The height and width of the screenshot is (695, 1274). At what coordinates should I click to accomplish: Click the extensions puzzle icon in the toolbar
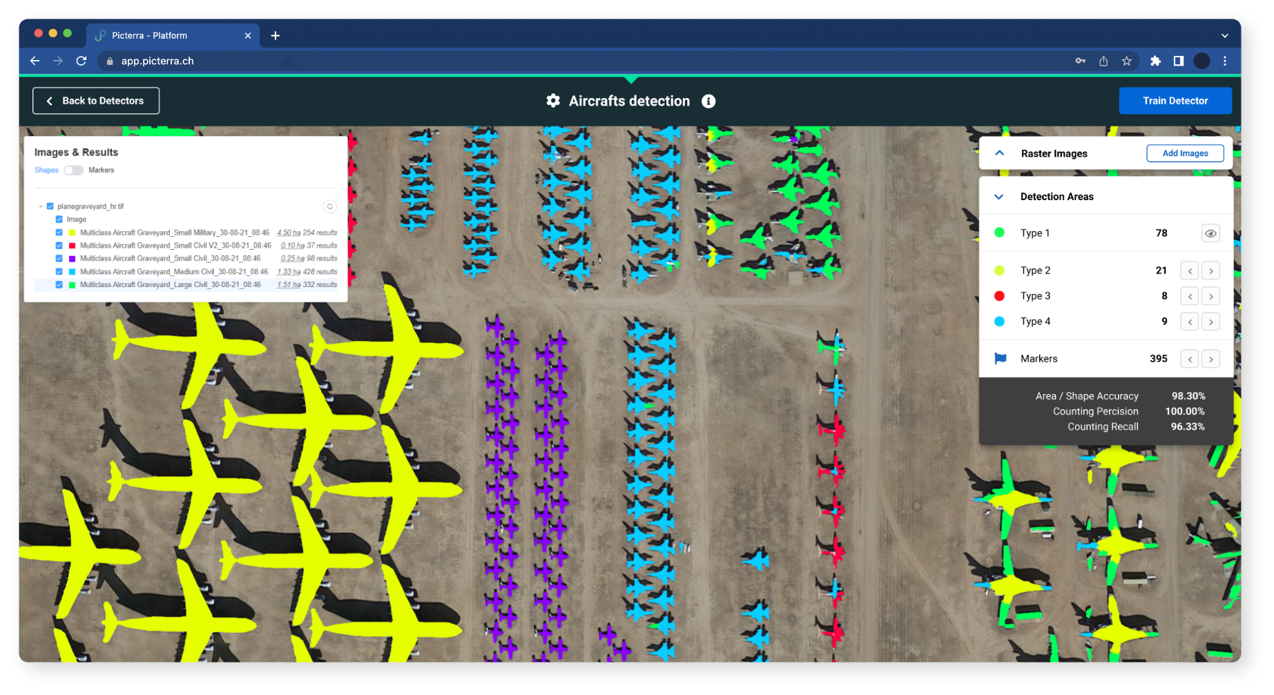click(x=1155, y=61)
